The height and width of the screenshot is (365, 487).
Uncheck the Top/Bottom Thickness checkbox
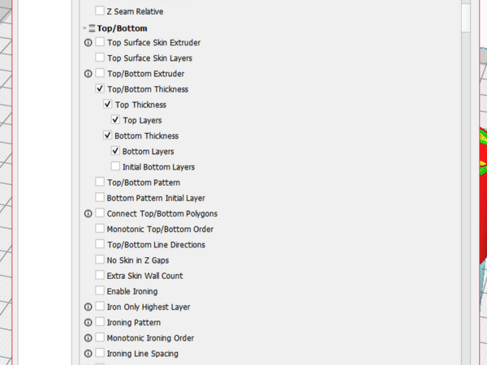coord(100,89)
